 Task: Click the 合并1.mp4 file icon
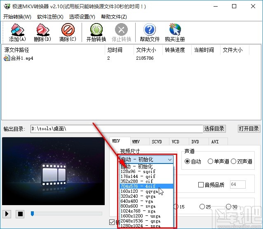7,58
